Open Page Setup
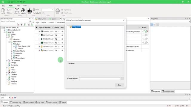Screen dimensions: 191x107 tap(66, 10)
